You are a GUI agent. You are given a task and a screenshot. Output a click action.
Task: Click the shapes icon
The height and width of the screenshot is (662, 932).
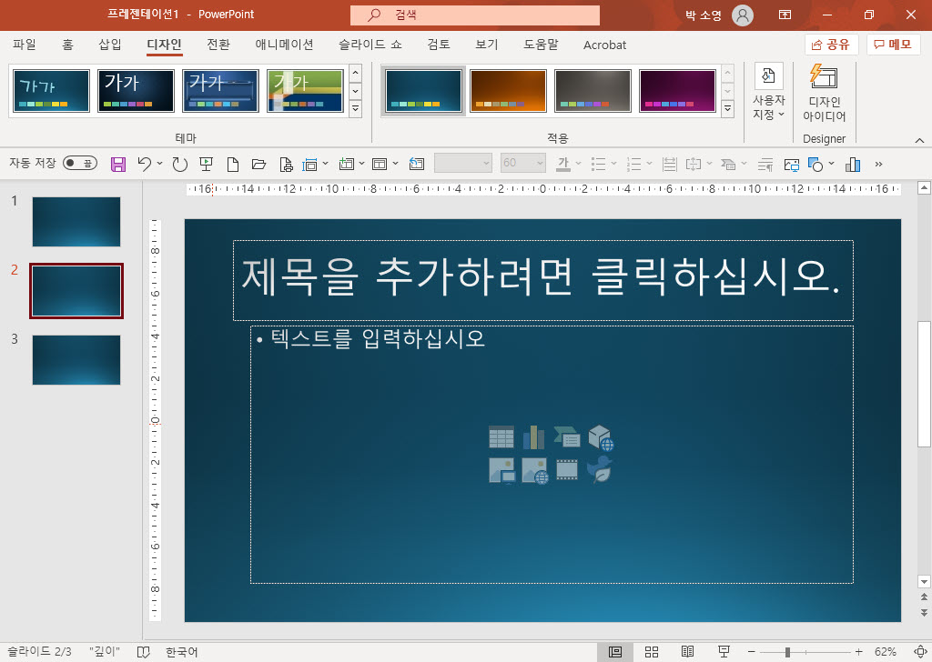coord(815,164)
